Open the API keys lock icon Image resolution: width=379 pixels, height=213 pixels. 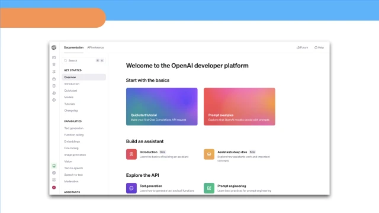point(54,79)
